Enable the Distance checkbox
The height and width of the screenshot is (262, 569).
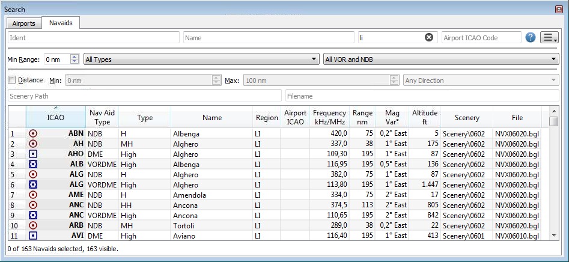[12, 80]
